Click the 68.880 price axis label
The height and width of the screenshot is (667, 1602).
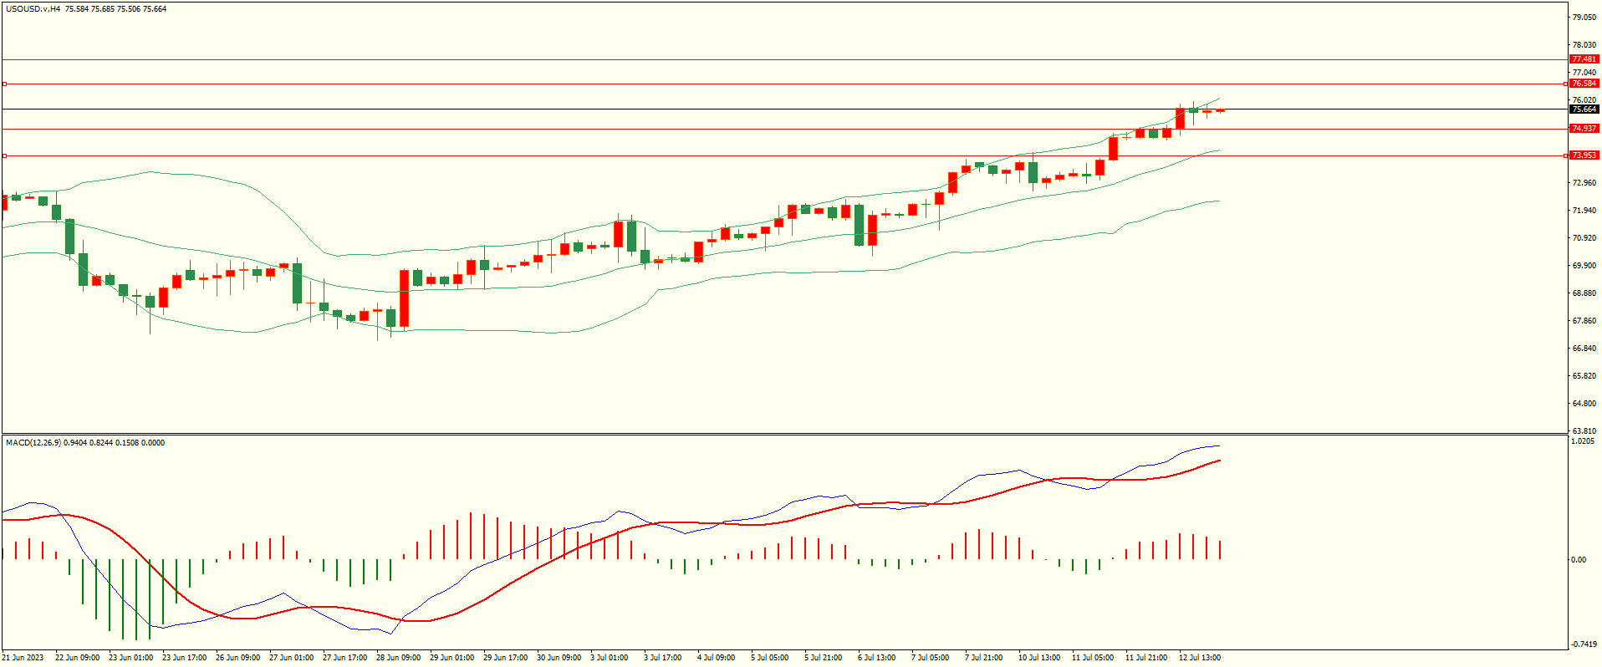pos(1584,293)
